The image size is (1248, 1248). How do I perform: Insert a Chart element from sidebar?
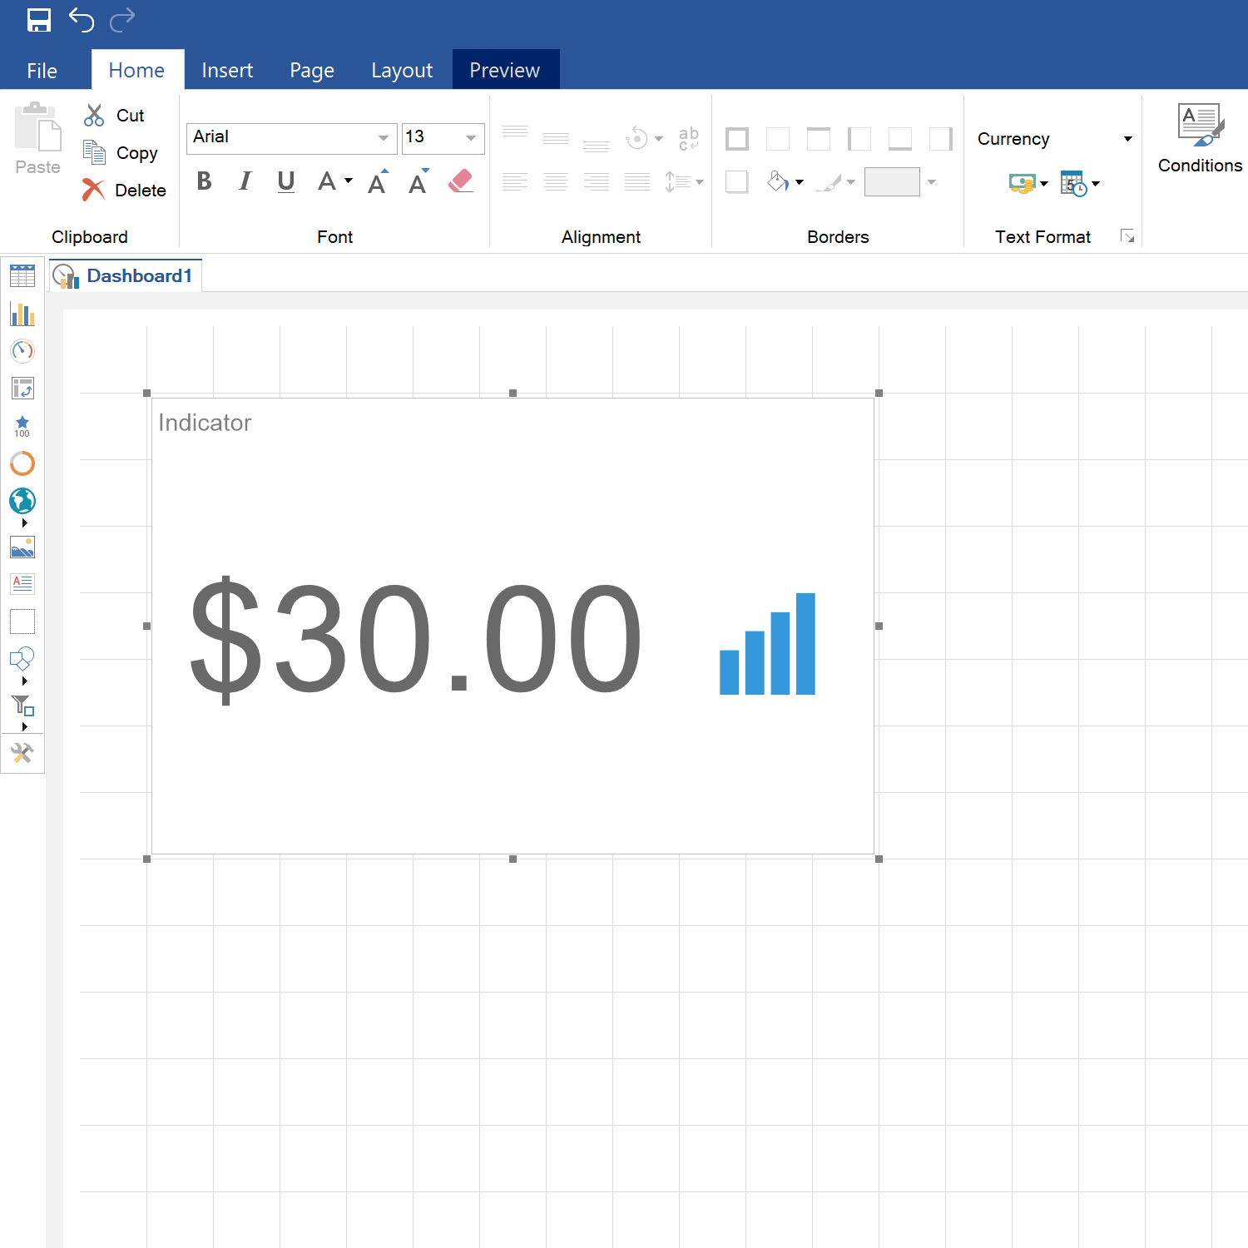[22, 314]
